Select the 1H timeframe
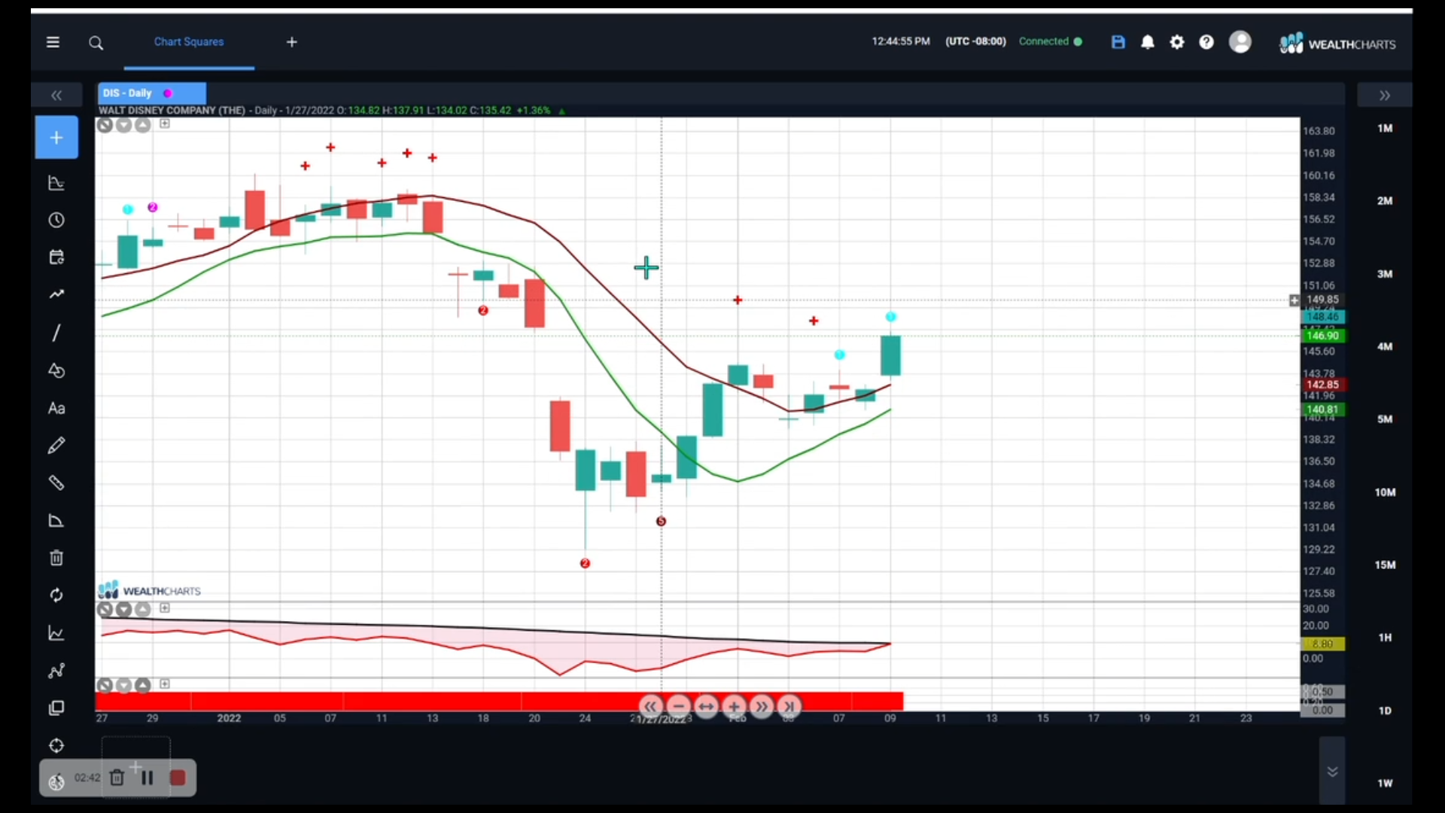 pyautogui.click(x=1385, y=638)
